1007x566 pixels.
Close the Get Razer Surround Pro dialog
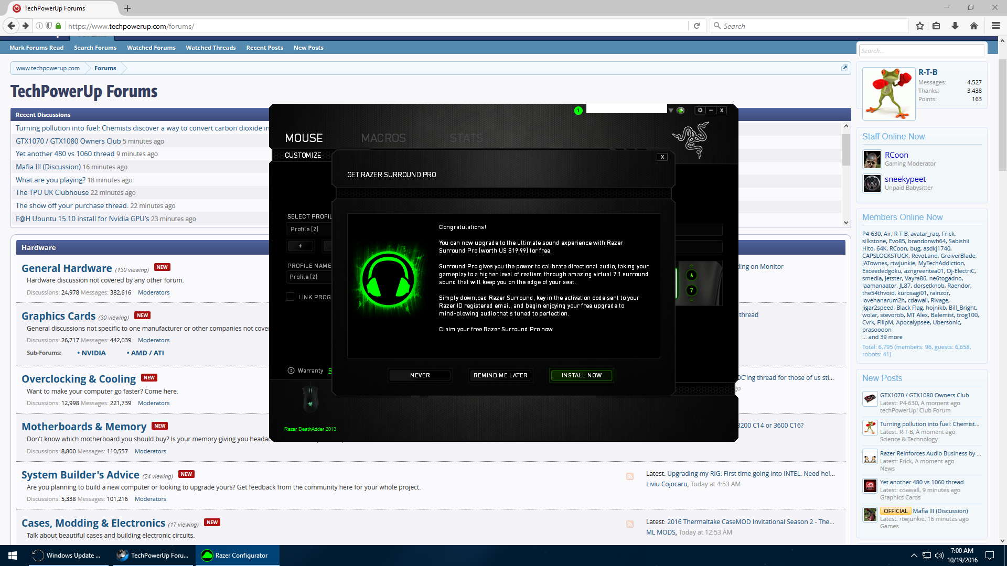pos(662,157)
